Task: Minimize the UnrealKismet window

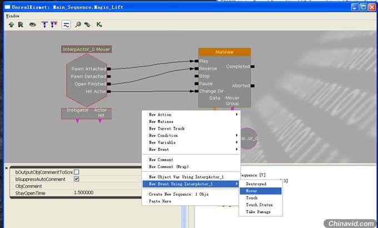Action: pyautogui.click(x=355, y=7)
